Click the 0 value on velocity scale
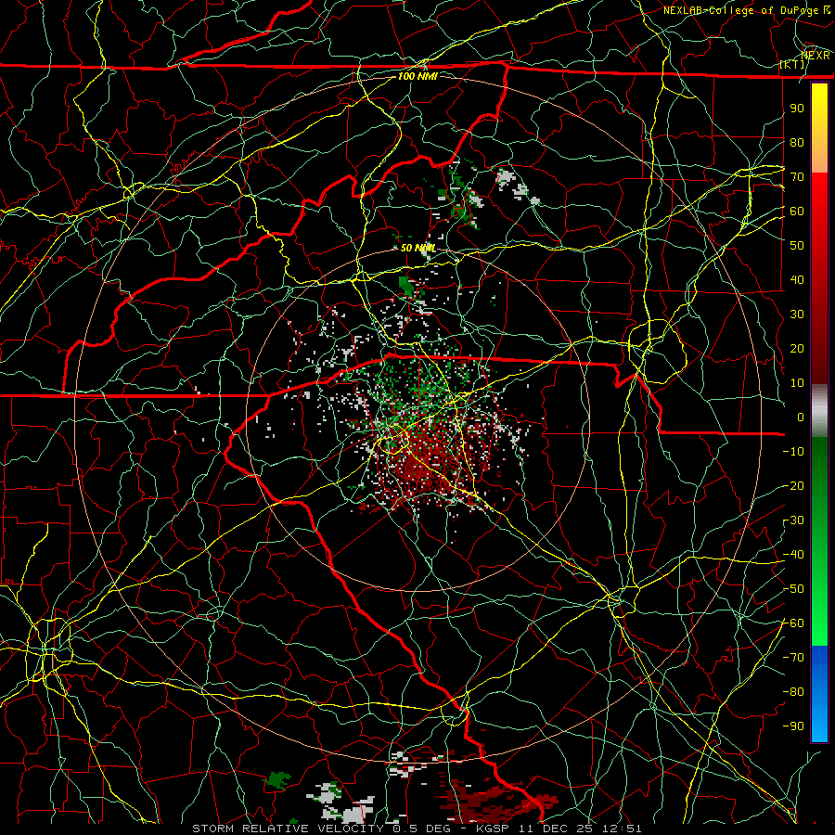Image resolution: width=835 pixels, height=835 pixels. coord(801,417)
